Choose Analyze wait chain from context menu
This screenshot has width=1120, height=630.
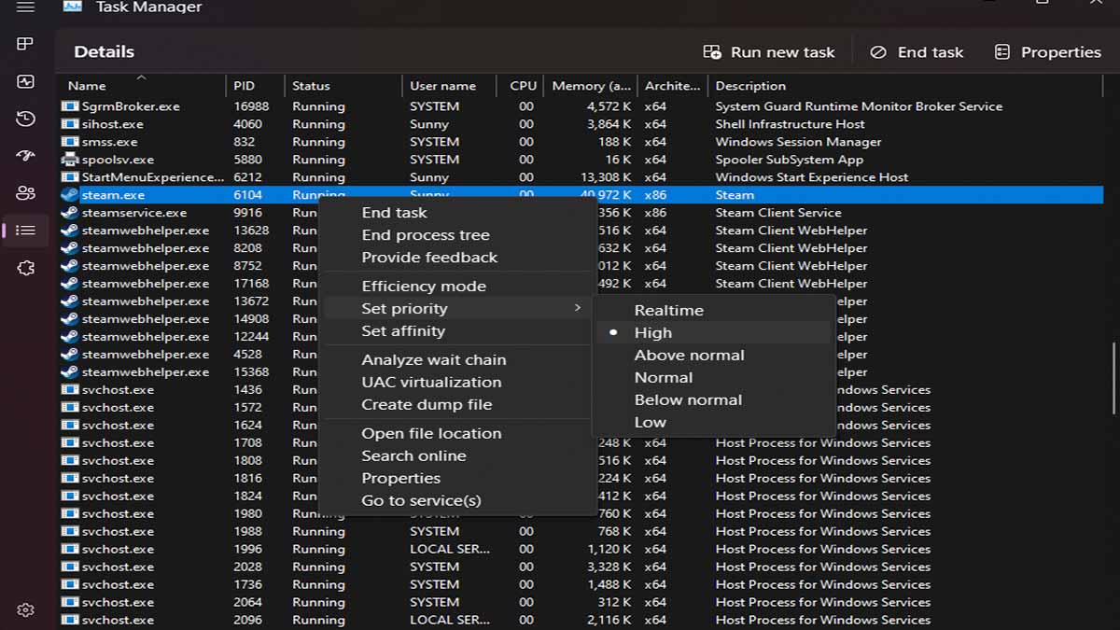[434, 359]
